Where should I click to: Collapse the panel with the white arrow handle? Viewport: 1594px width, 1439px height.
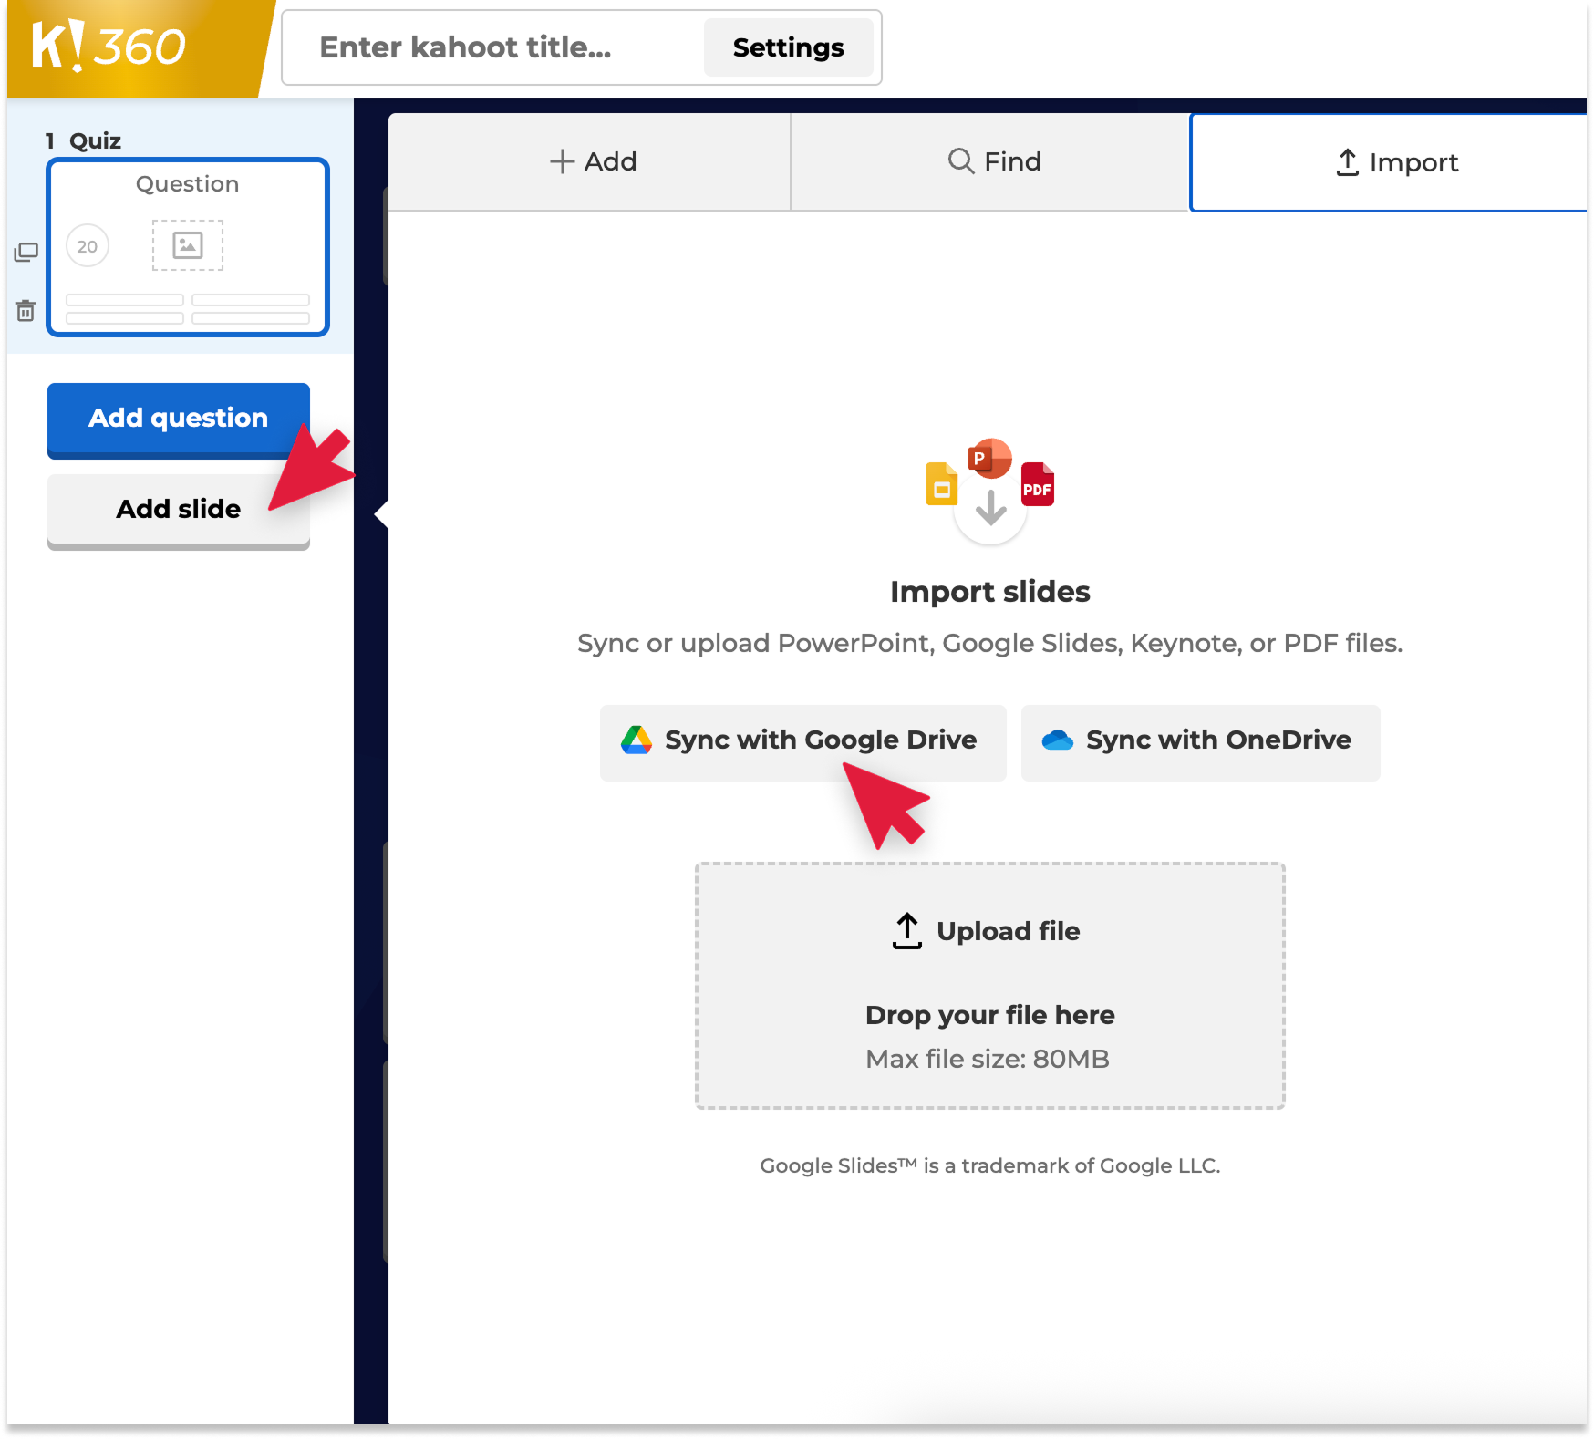[382, 514]
